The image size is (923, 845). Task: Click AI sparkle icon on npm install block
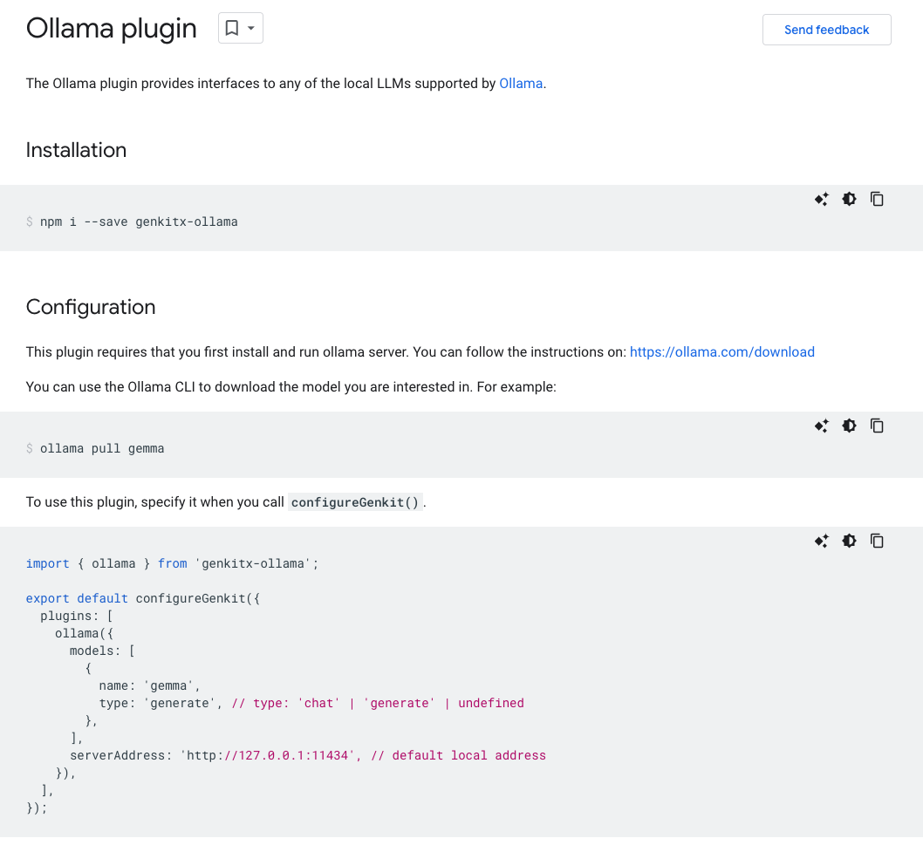point(821,200)
